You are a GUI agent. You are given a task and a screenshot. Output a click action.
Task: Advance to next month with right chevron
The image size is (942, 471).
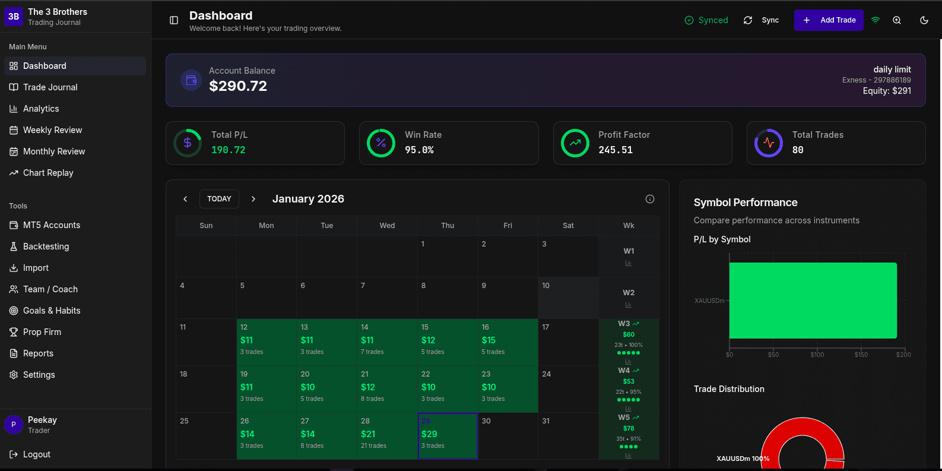tap(253, 199)
